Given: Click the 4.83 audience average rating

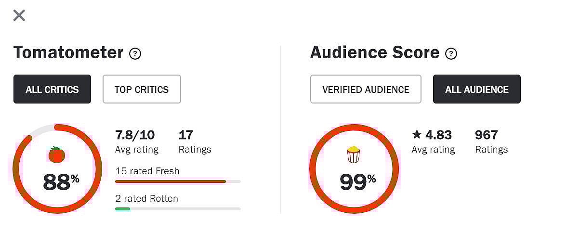Looking at the screenshot, I should click(438, 135).
